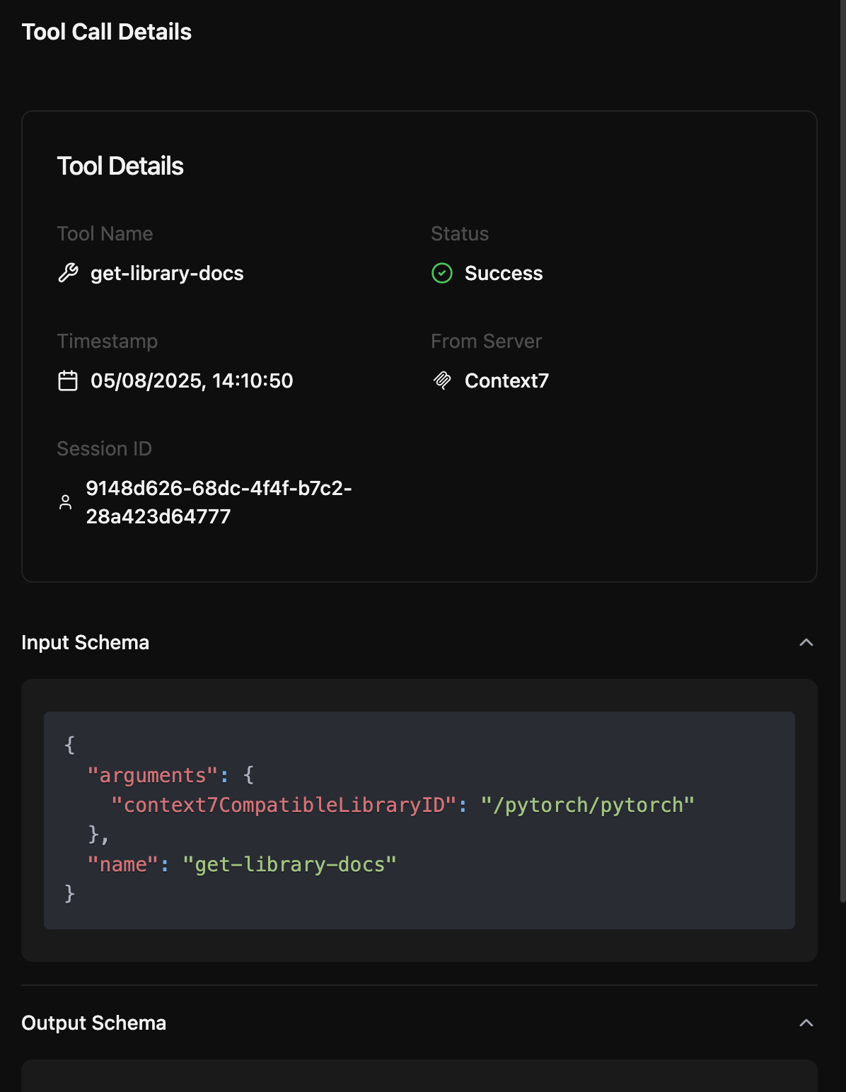Click the page vertical scrollbar
Viewport: 846px width, 1092px height.
click(x=842, y=453)
